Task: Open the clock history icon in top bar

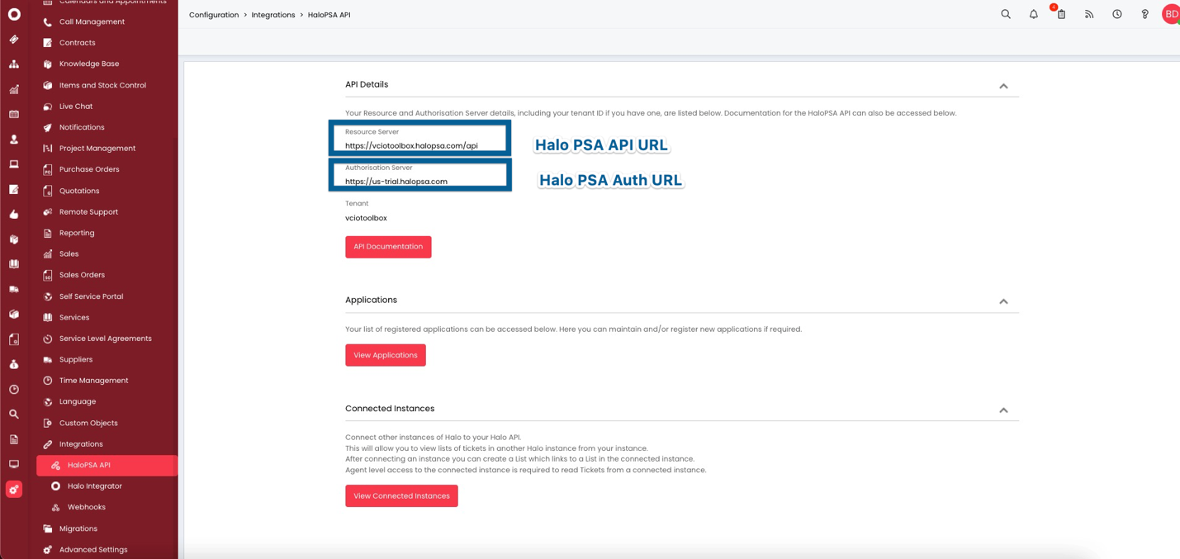Action: pyautogui.click(x=1116, y=14)
